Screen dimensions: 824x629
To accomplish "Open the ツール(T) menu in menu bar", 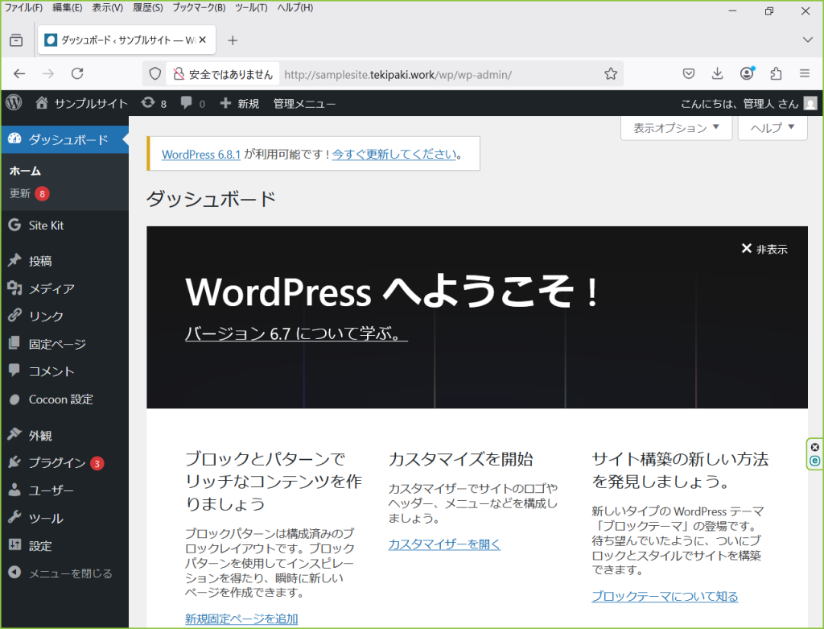I will 251,8.
